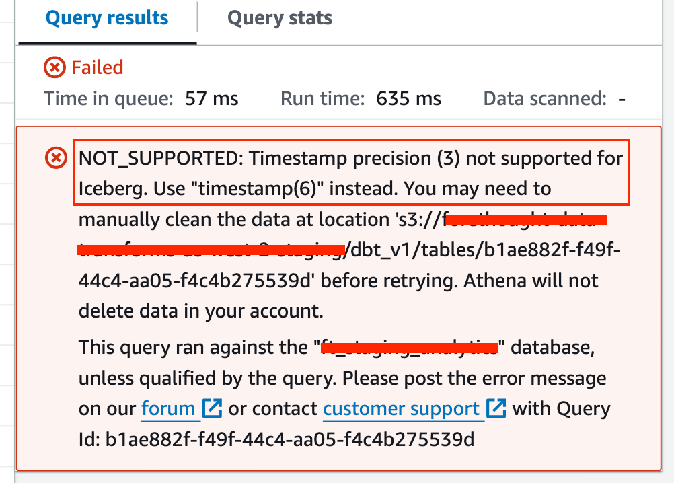Click the error icon inside the message box
Viewport: 674px width, 483px height.
coord(56,159)
